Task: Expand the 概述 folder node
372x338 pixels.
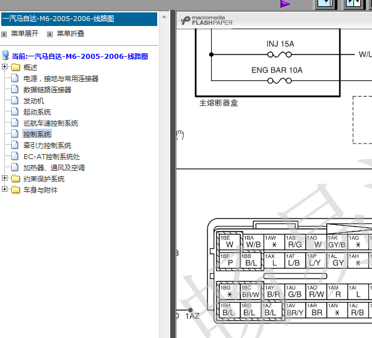Action: click(x=4, y=66)
